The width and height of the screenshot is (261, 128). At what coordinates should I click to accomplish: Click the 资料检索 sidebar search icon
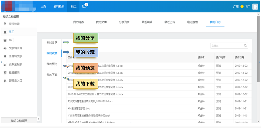pos(5,24)
